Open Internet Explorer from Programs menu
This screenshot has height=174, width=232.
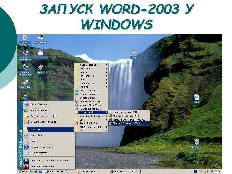(91, 94)
